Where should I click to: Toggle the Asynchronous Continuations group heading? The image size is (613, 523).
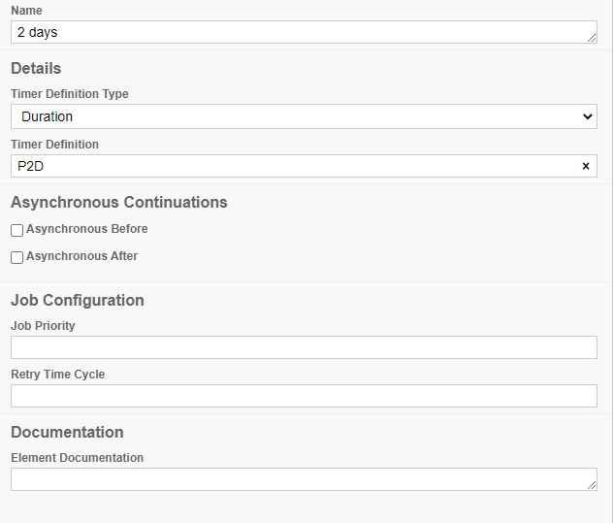(119, 203)
